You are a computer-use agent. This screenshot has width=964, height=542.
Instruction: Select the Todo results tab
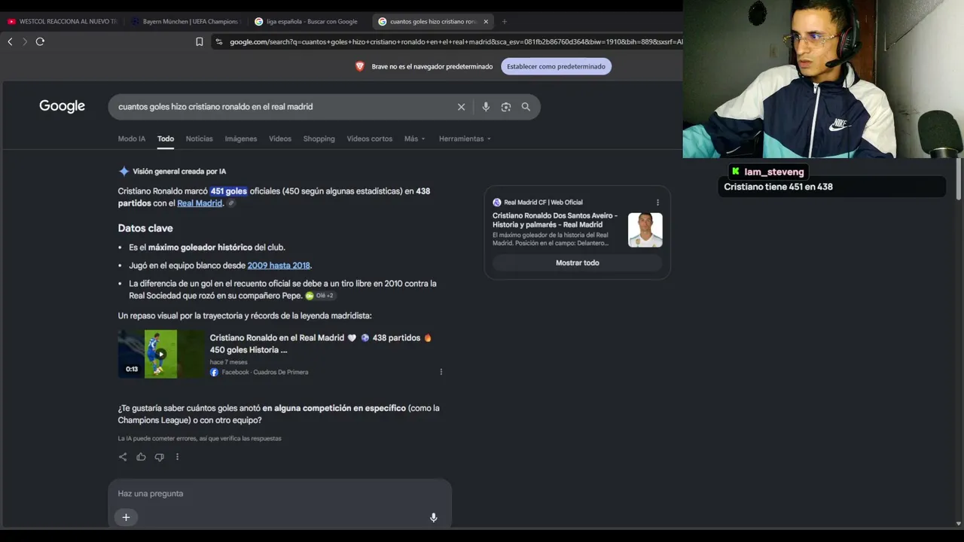click(x=166, y=139)
